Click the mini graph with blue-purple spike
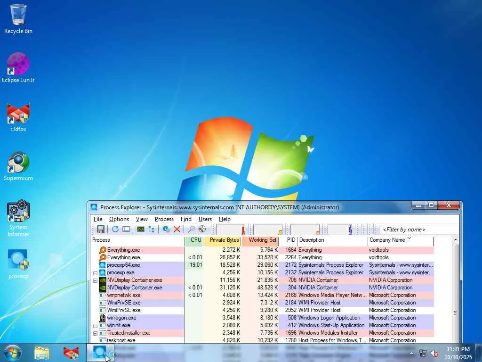This screenshot has height=362, width=482. [x=340, y=230]
